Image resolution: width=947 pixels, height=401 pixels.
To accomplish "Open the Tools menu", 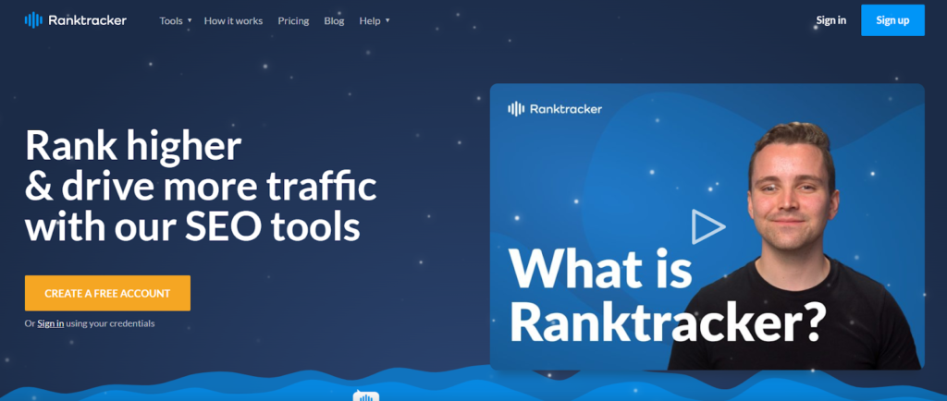I will coord(170,20).
